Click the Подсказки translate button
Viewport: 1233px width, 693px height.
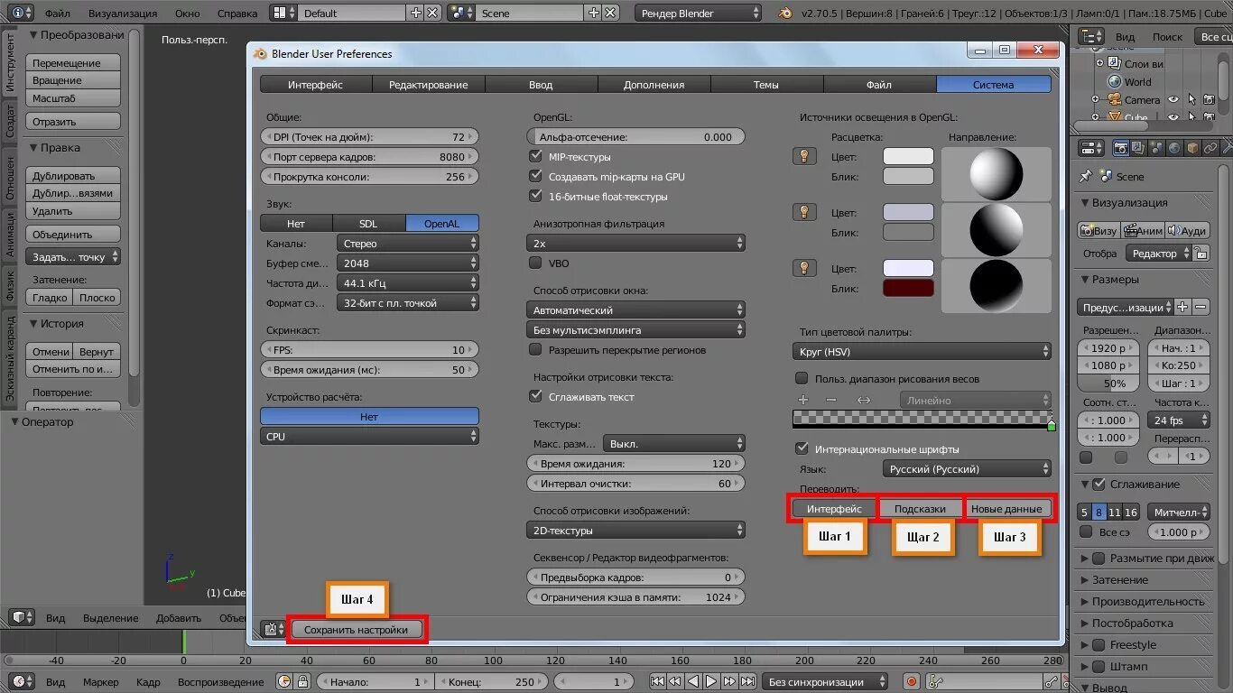[x=920, y=509]
